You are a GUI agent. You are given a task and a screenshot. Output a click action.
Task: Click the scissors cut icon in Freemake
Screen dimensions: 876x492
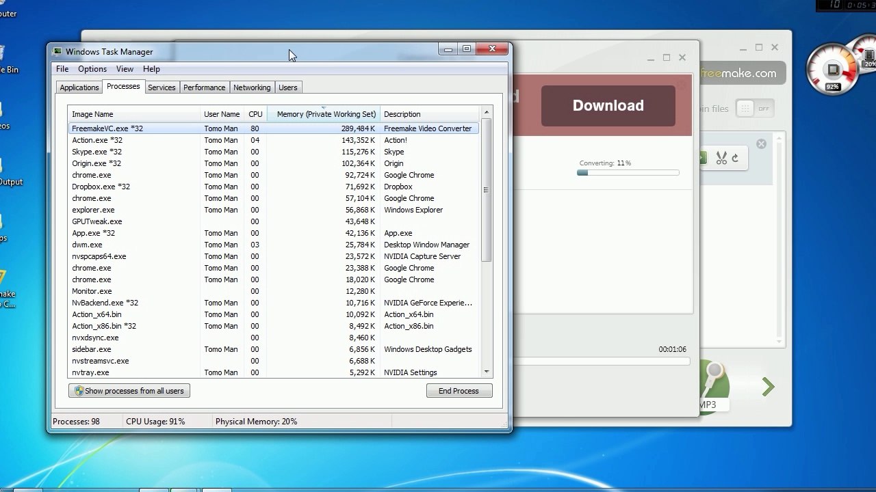pyautogui.click(x=721, y=159)
